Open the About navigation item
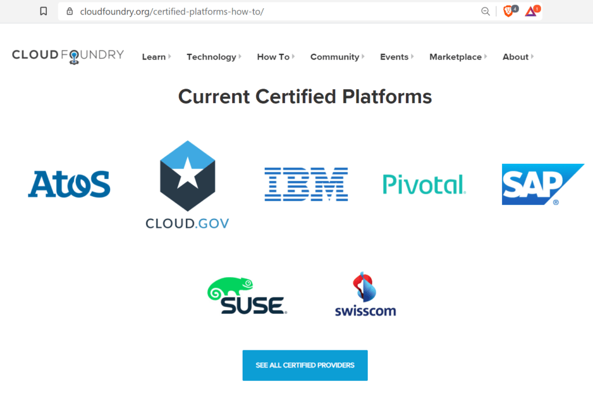The image size is (593, 396). coord(515,57)
